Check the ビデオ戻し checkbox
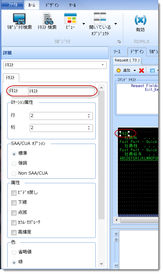163x274 pixels. (x=14, y=193)
